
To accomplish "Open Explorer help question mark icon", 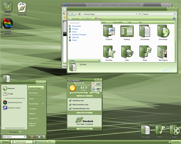I will (174, 18).
